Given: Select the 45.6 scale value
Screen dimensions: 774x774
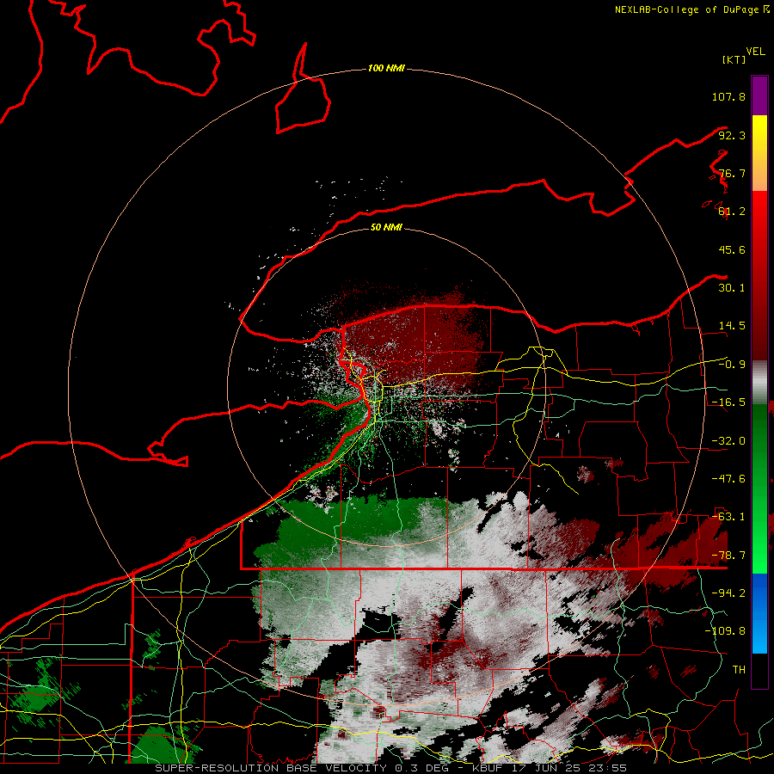Looking at the screenshot, I should 732,249.
